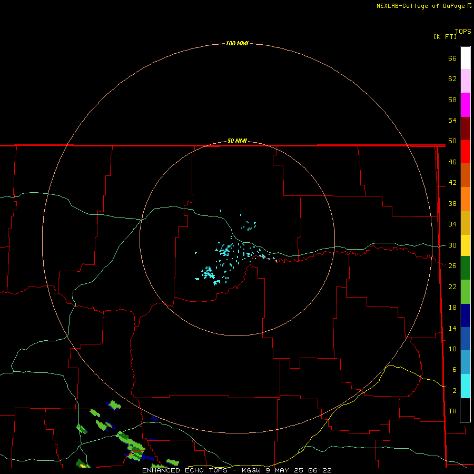
Task: Click the legend value "58"
Action: [x=452, y=100]
